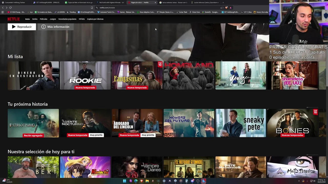
Task: Switch to lucius artorius castus search tab
Action: click(x=174, y=3)
